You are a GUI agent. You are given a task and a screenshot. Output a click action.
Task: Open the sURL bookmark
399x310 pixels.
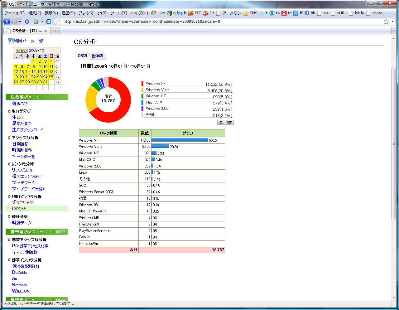pos(339,13)
